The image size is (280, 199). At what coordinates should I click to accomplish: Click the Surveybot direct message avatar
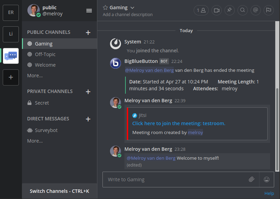point(30,130)
